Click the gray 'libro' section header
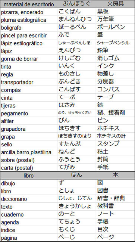This screenshot has width=135, height=242. click(29, 175)
